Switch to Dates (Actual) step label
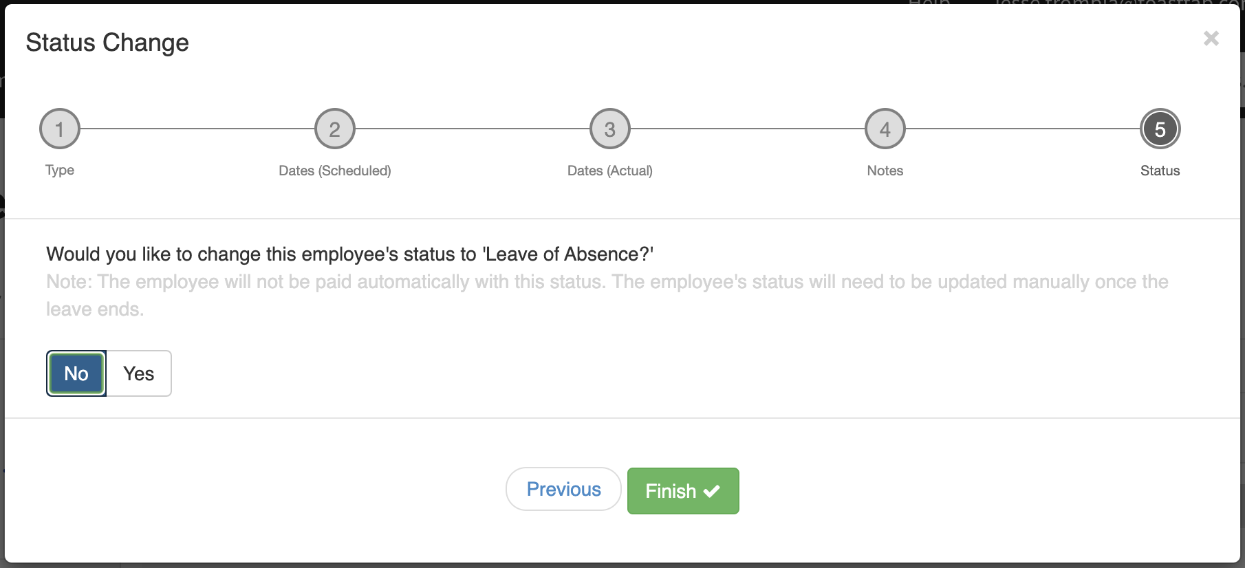 pos(610,171)
